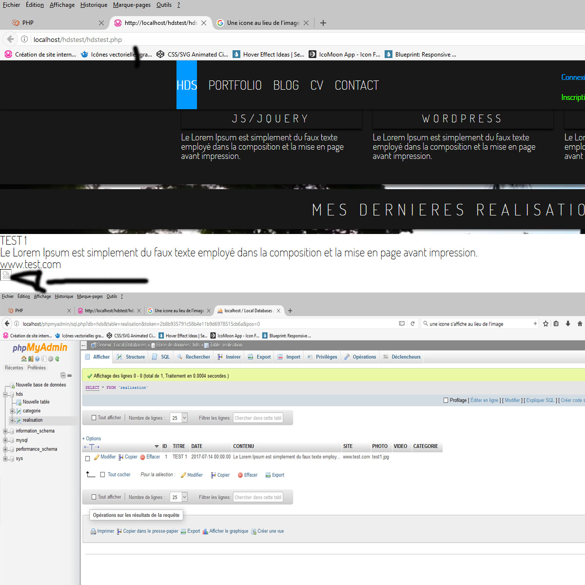Expand the realisation table in the sidebar tree

pyautogui.click(x=12, y=420)
